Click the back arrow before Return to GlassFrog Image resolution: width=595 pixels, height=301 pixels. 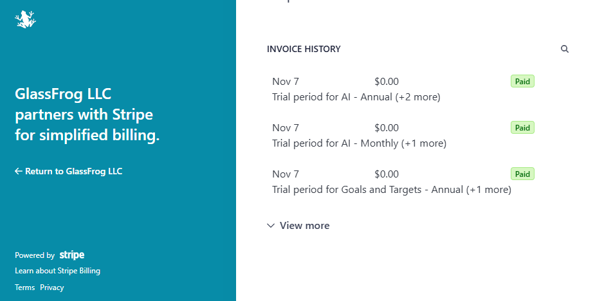[x=19, y=172]
